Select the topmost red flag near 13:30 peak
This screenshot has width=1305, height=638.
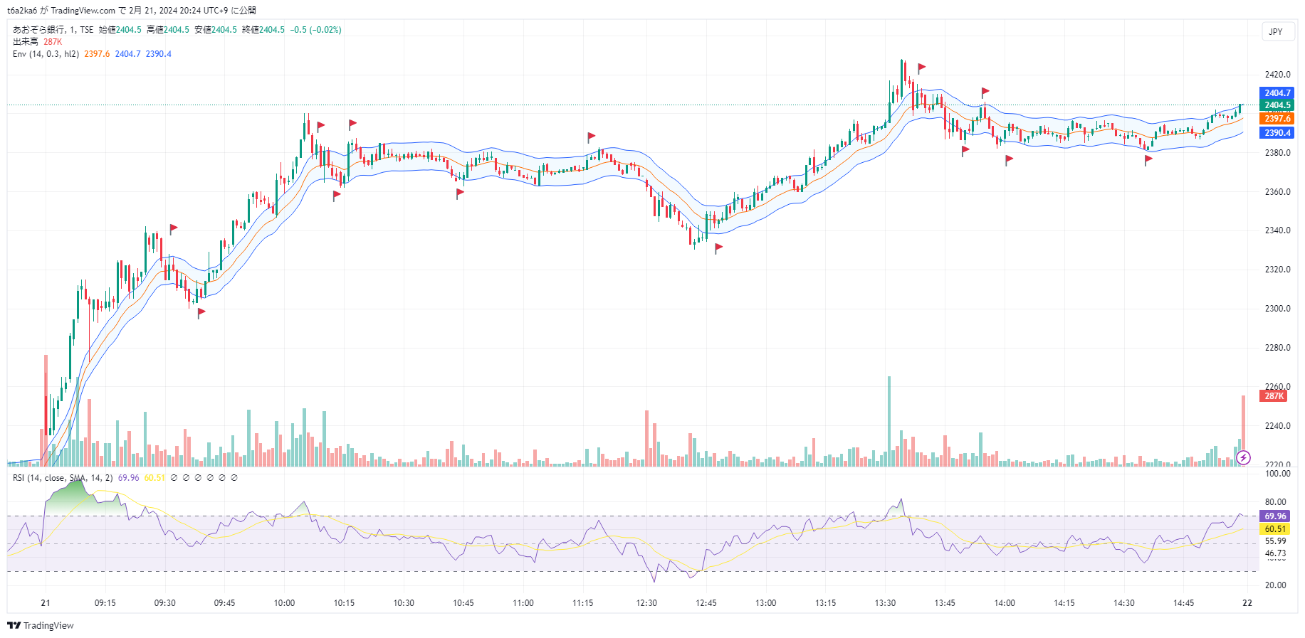point(921,68)
